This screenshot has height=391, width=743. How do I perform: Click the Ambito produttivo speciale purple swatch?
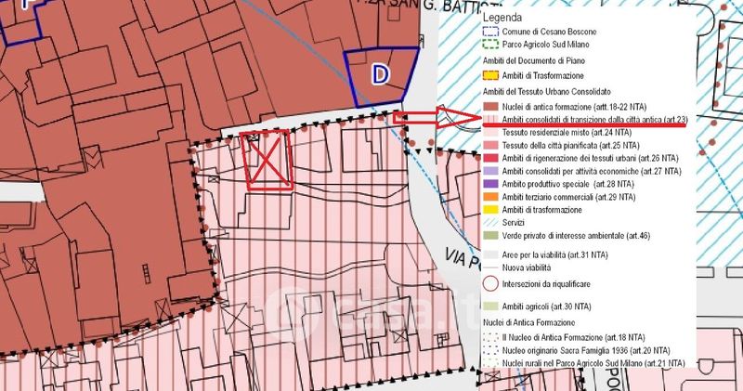click(489, 185)
